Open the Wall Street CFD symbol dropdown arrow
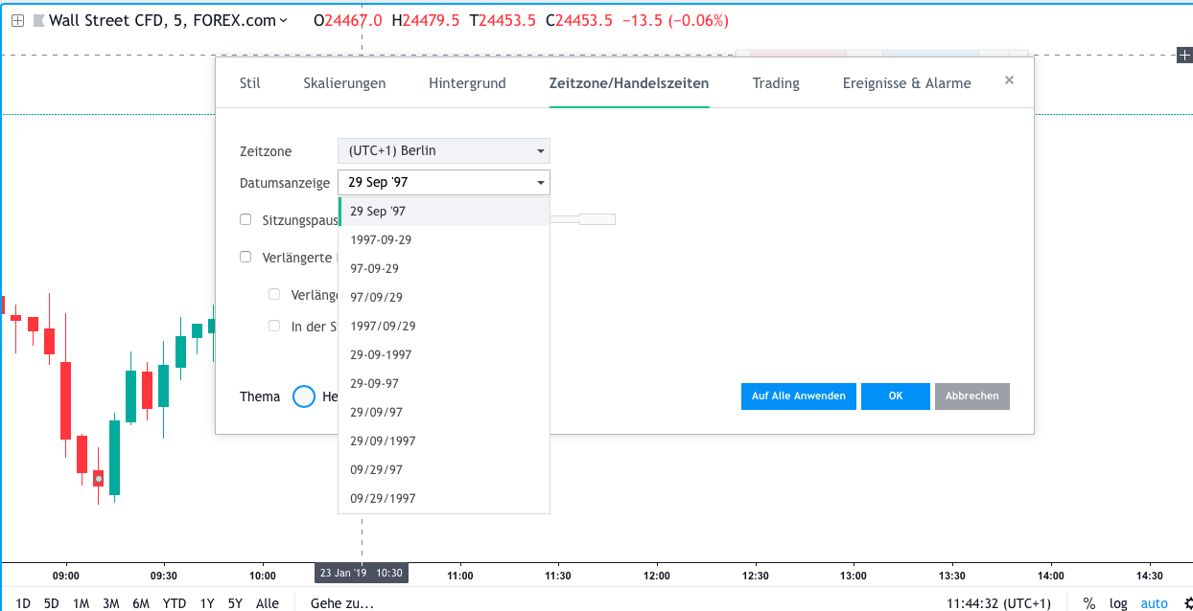This screenshot has width=1193, height=611. 283,21
